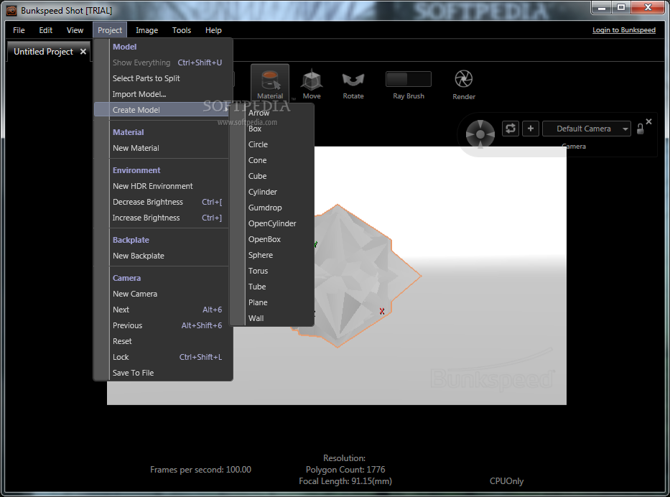Click the red X marker on model

(382, 312)
